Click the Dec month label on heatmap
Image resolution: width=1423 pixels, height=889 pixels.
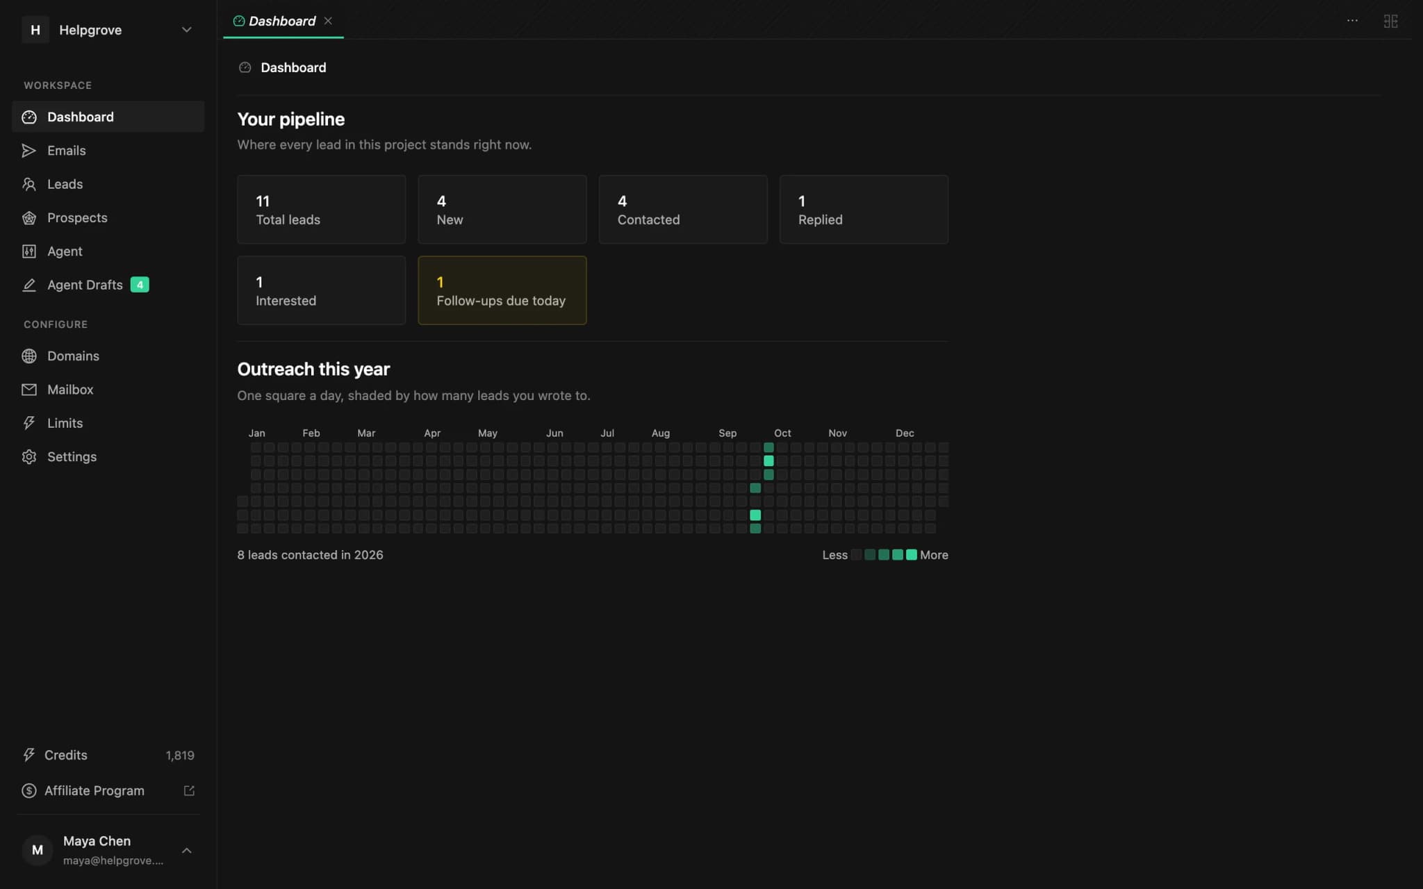coord(905,433)
